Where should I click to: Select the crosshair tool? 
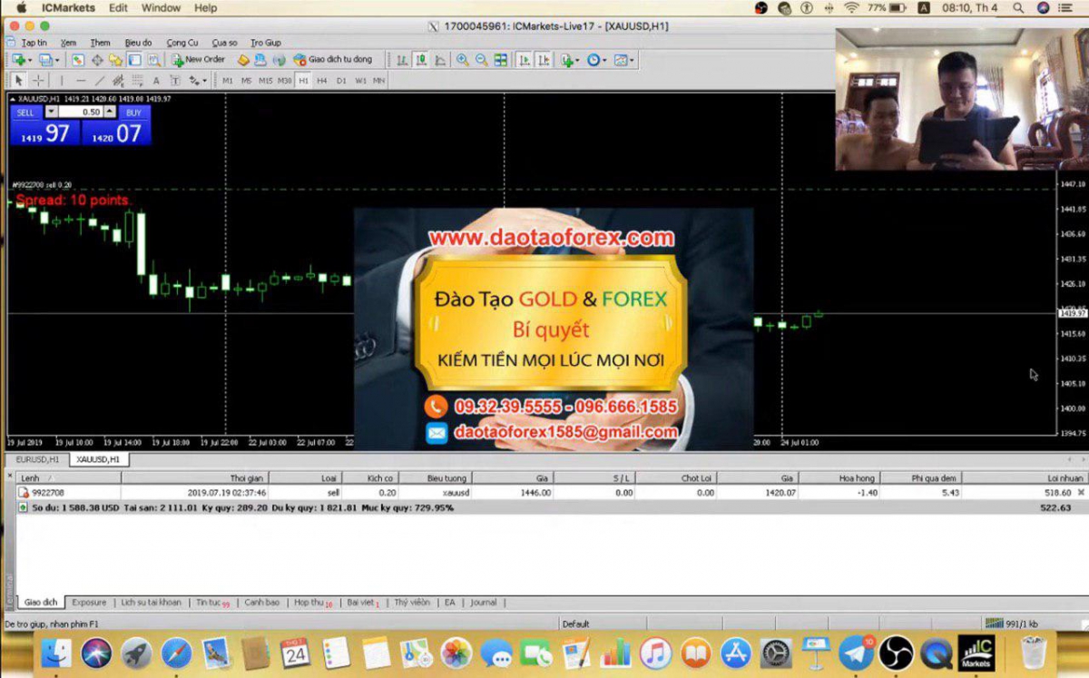(38, 81)
